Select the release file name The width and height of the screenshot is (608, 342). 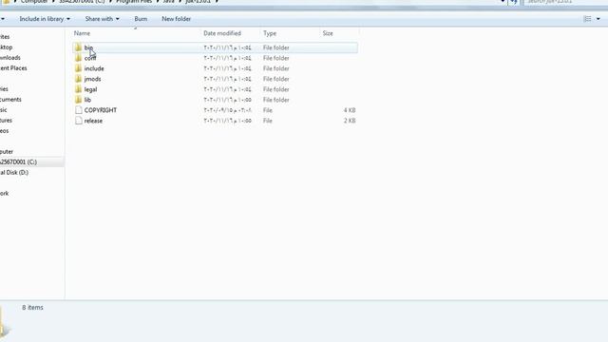tap(93, 121)
